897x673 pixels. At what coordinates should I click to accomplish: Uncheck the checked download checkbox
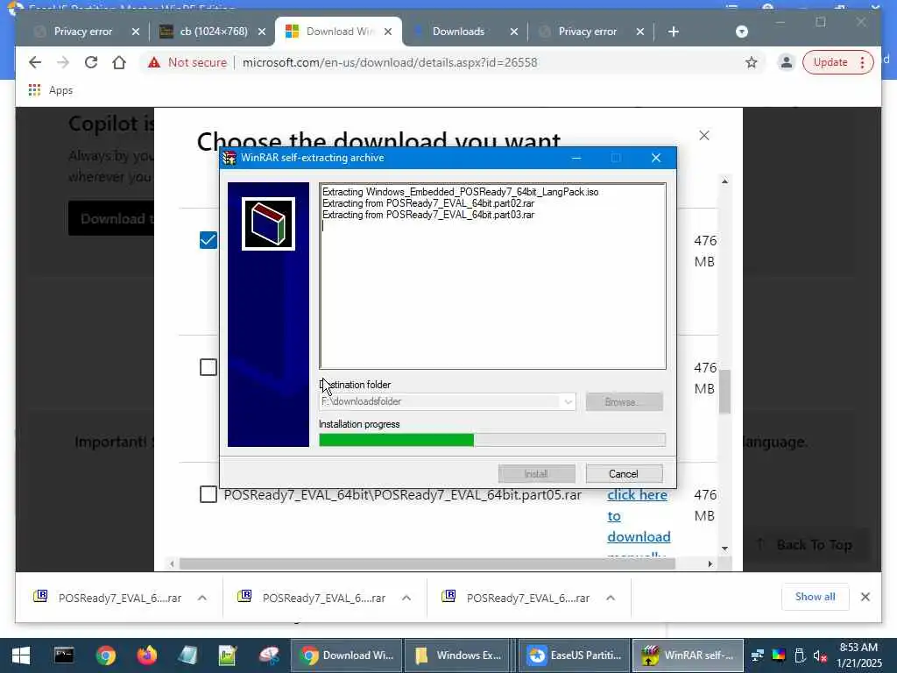tap(208, 240)
